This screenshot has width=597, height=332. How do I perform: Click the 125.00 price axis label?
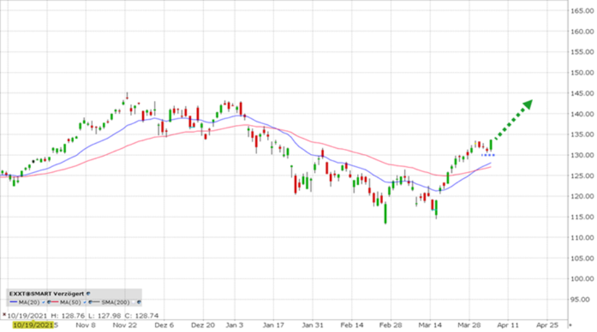[x=581, y=176]
